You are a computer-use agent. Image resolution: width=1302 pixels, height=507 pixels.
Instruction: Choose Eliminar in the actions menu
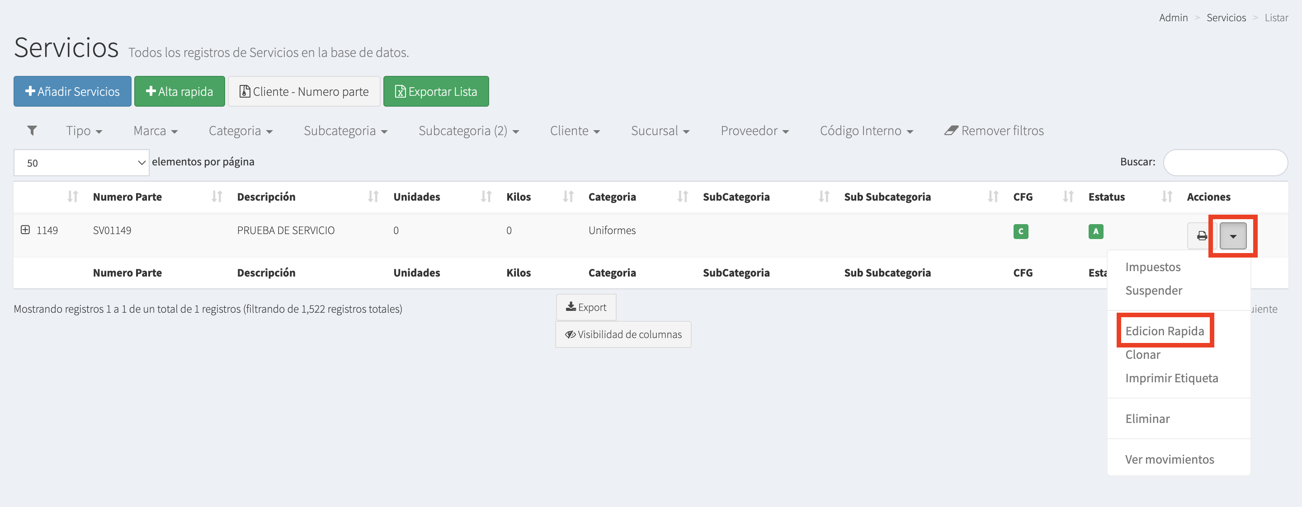pos(1147,418)
